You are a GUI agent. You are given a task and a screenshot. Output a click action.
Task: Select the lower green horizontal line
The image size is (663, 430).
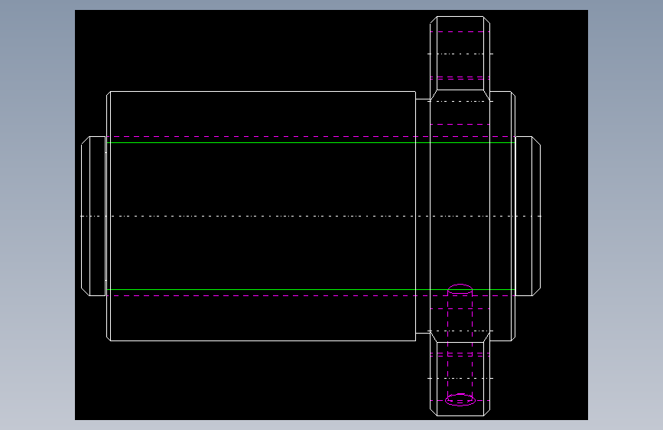pos(310,290)
